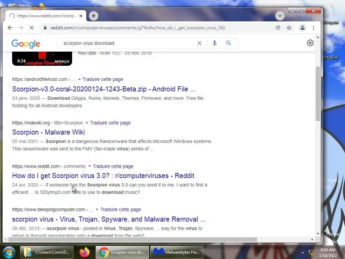Close the reddit.com tab
The height and width of the screenshot is (259, 345).
point(81,16)
